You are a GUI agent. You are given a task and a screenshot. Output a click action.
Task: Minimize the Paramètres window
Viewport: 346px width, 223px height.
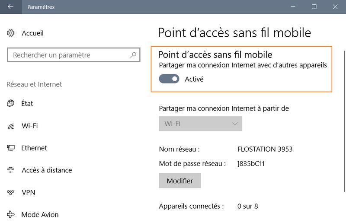click(x=294, y=7)
